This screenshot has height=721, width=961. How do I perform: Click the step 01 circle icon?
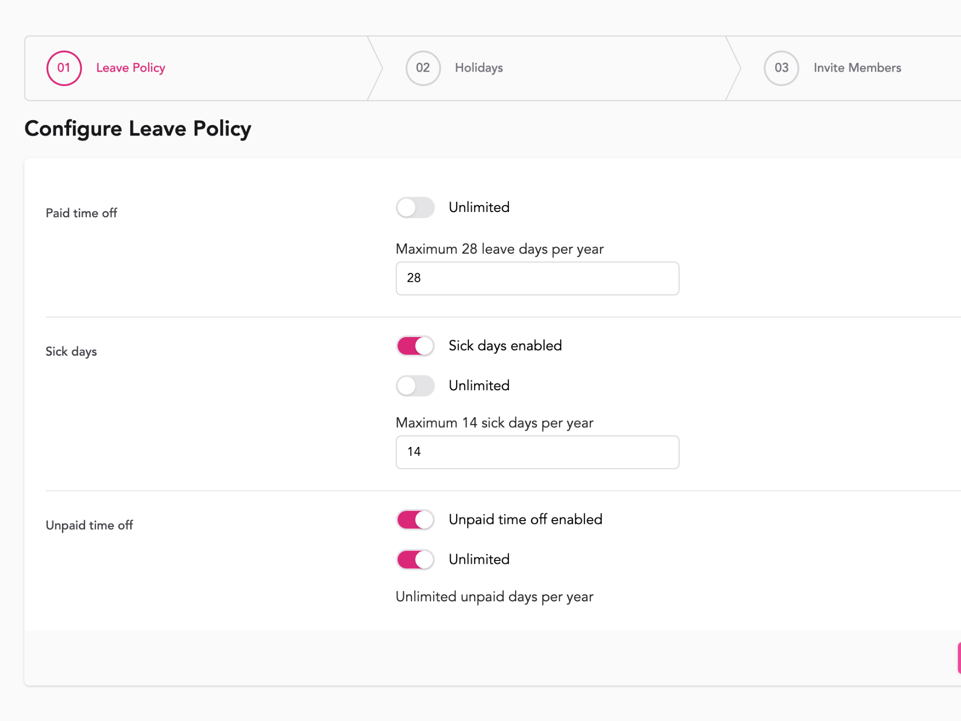64,68
